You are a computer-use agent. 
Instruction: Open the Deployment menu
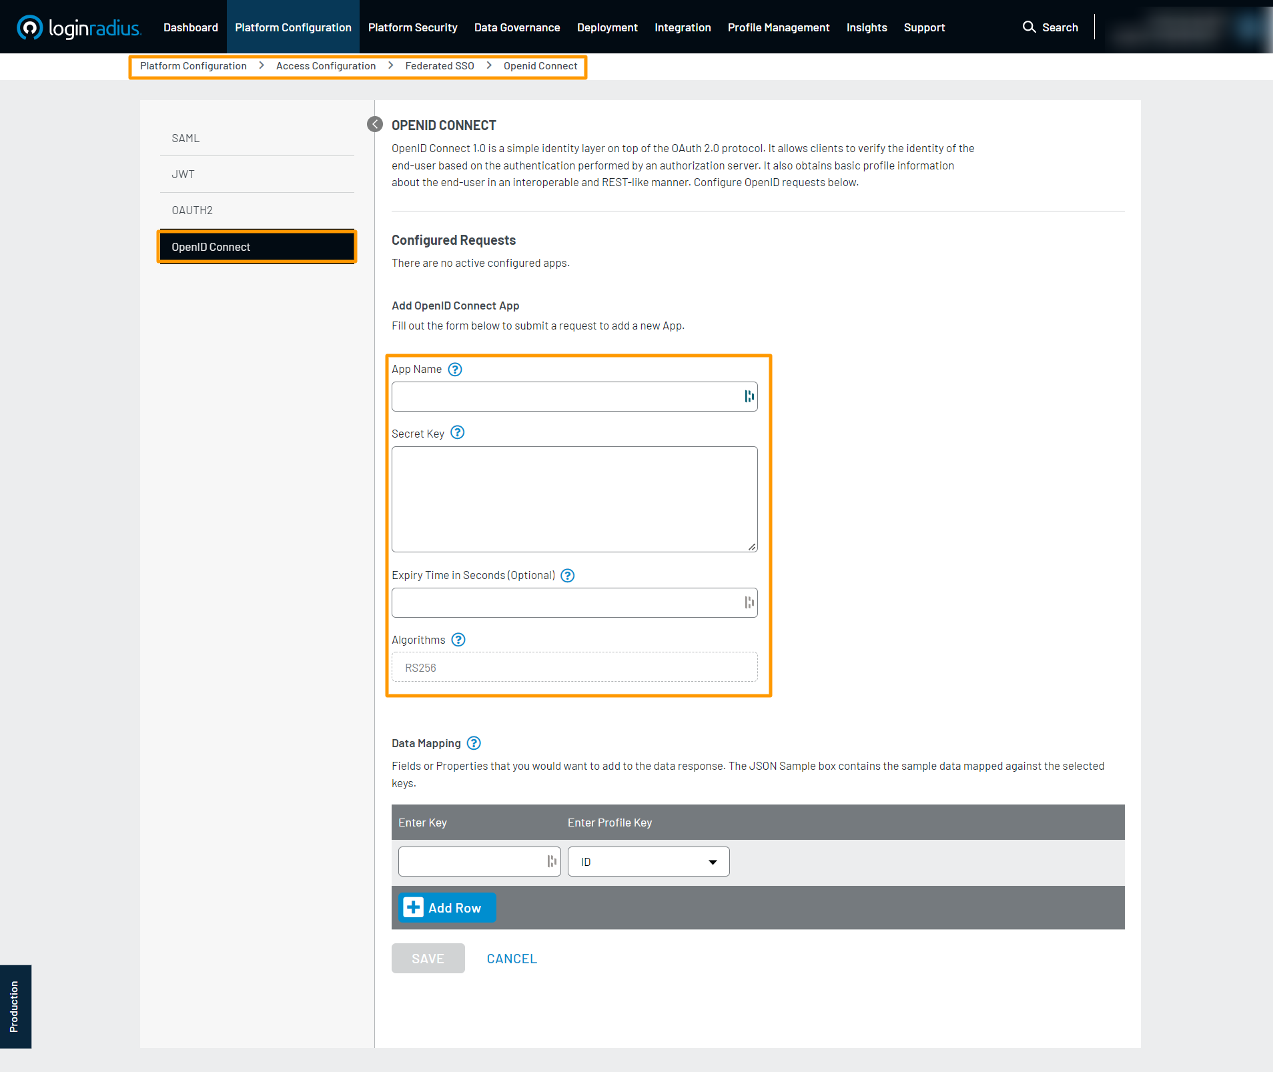(x=607, y=27)
